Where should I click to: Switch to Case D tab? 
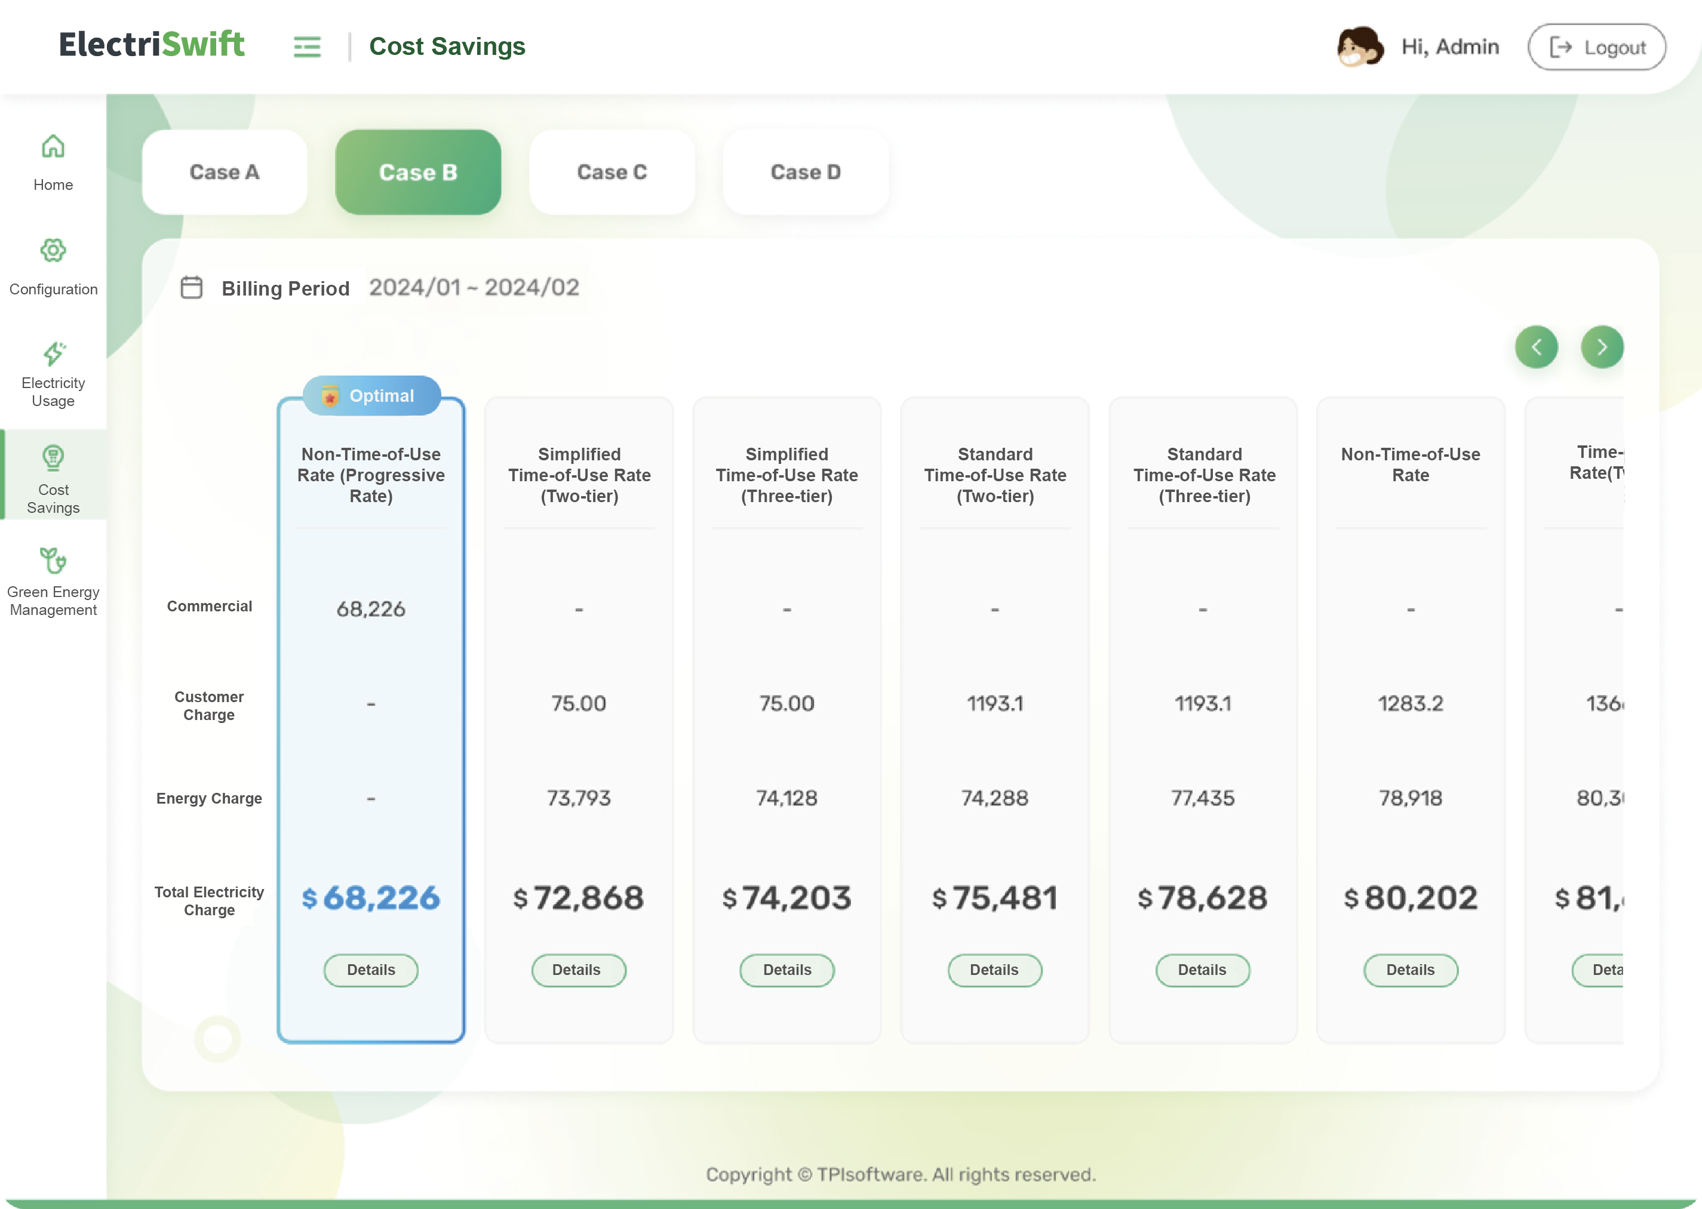click(x=806, y=172)
